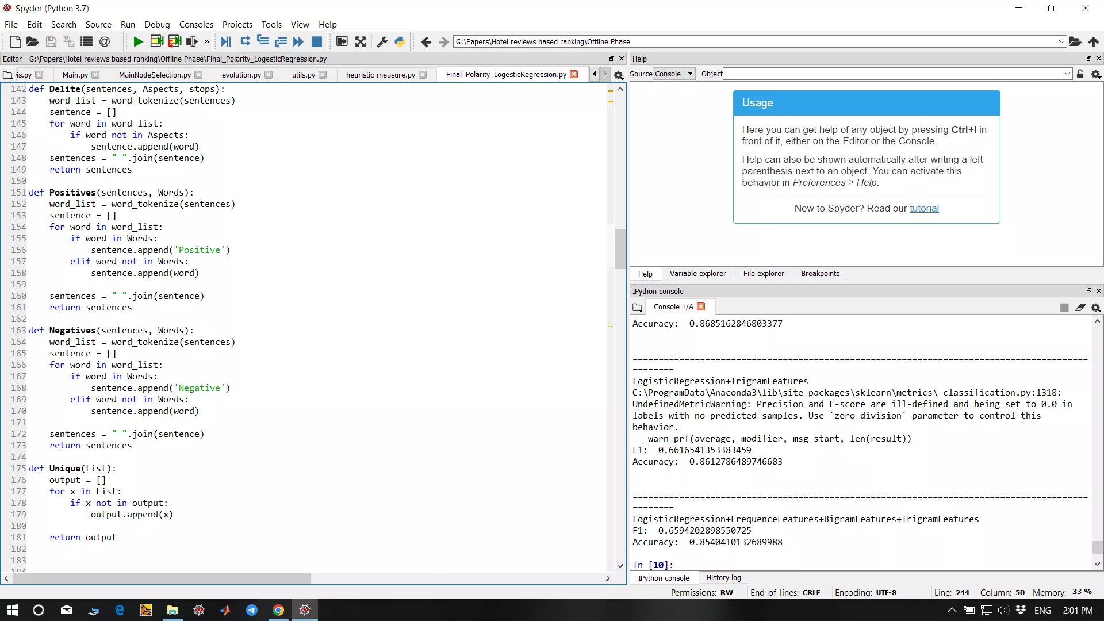Go forward with the right arrow icon

pos(443,41)
